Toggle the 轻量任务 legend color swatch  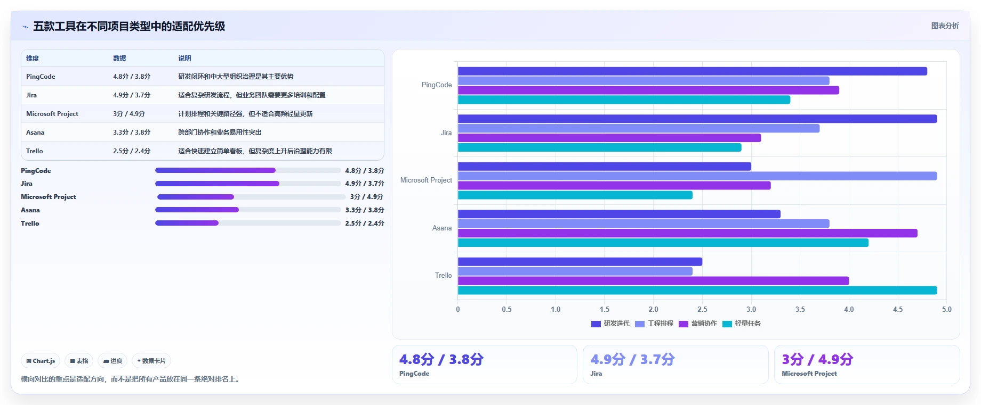[x=727, y=324]
